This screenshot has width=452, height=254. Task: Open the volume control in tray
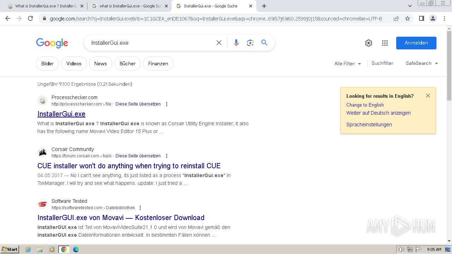click(x=401, y=249)
